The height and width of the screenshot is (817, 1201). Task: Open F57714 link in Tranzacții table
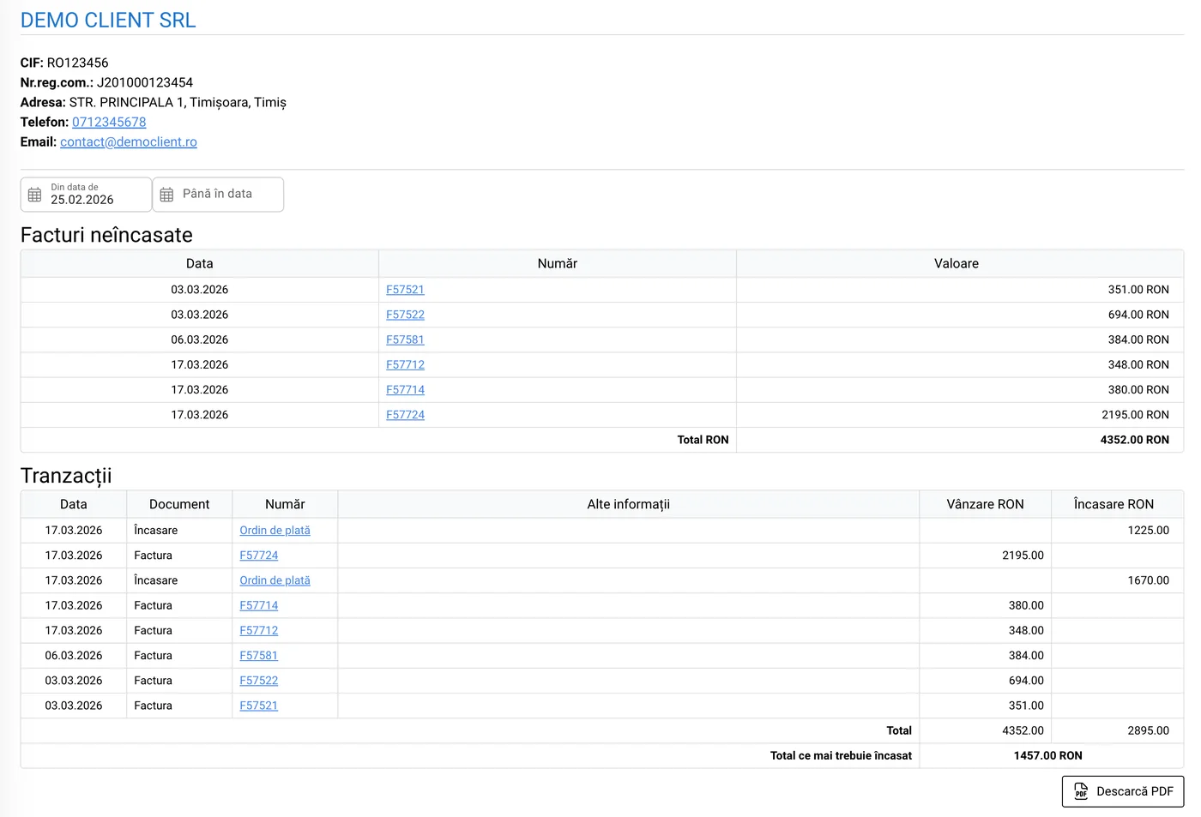pos(258,605)
